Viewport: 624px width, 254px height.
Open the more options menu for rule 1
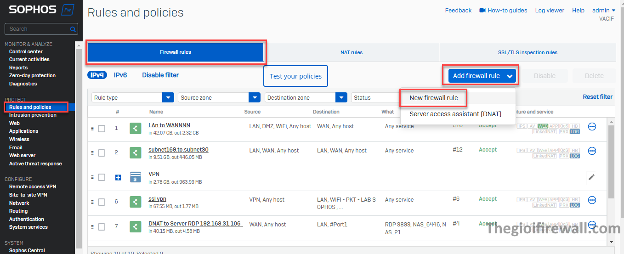pyautogui.click(x=592, y=126)
